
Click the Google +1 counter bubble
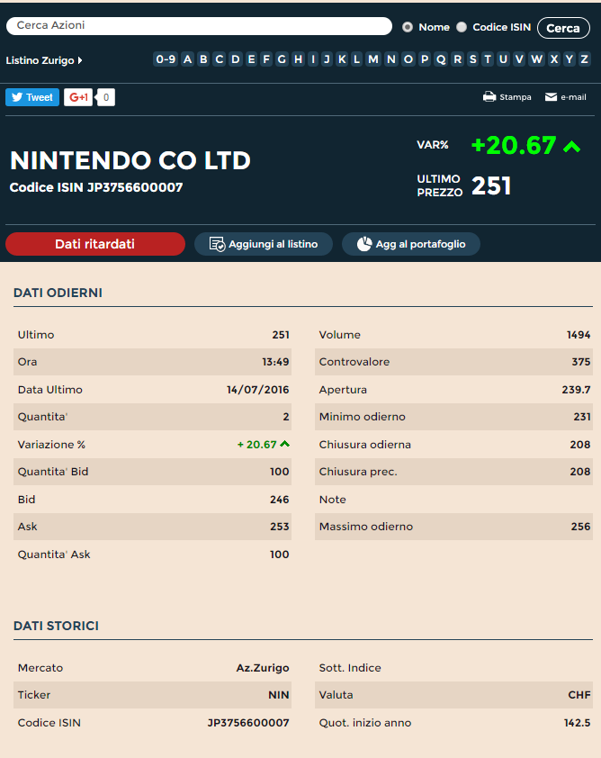tap(105, 97)
